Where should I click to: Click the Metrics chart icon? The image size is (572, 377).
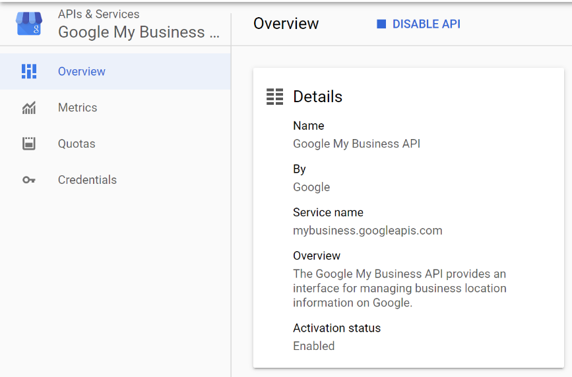pyautogui.click(x=29, y=107)
